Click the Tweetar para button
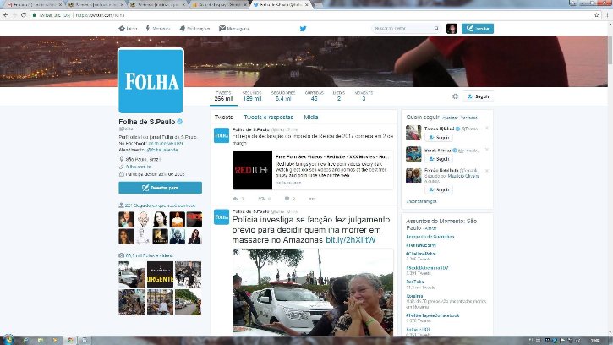The width and height of the screenshot is (613, 345). click(161, 188)
